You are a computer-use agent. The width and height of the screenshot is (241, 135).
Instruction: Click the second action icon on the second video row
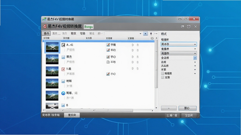point(138,57)
